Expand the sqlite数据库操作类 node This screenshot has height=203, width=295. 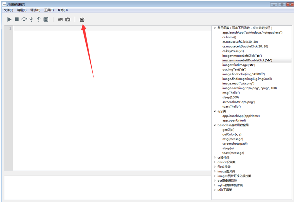[215, 185]
